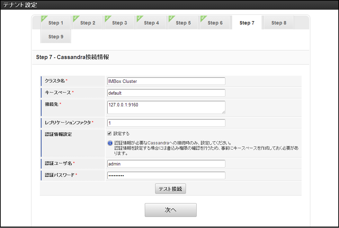Switch to the Step 8 tab

[278, 22]
